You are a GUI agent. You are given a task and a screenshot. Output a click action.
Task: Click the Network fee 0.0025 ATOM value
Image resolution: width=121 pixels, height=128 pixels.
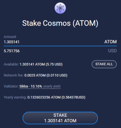[x=35, y=75]
